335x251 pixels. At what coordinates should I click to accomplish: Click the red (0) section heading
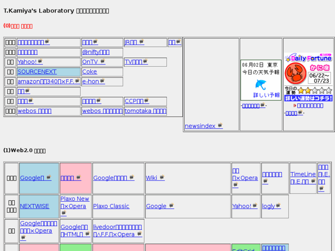(x=18, y=26)
